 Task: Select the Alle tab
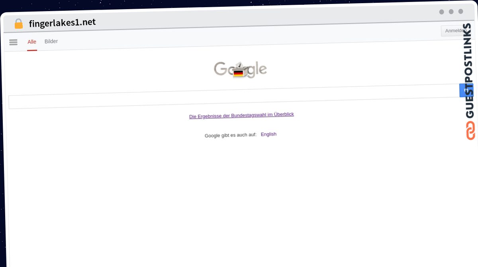[x=32, y=42]
